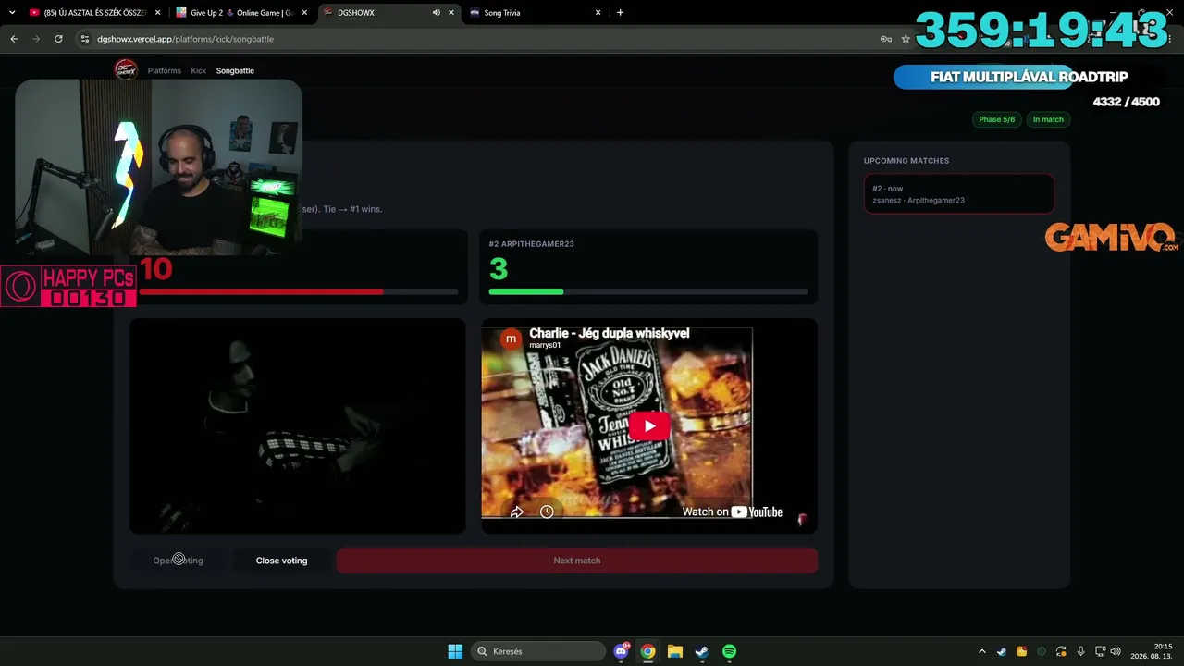The image size is (1184, 666).
Task: Open network settings from the tray
Action: pyautogui.click(x=1102, y=651)
